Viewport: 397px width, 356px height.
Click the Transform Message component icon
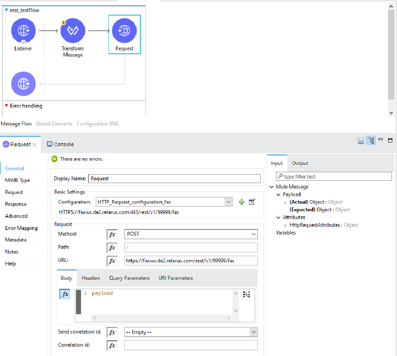click(x=72, y=30)
